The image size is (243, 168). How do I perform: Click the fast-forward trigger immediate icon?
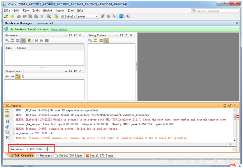tap(41, 41)
